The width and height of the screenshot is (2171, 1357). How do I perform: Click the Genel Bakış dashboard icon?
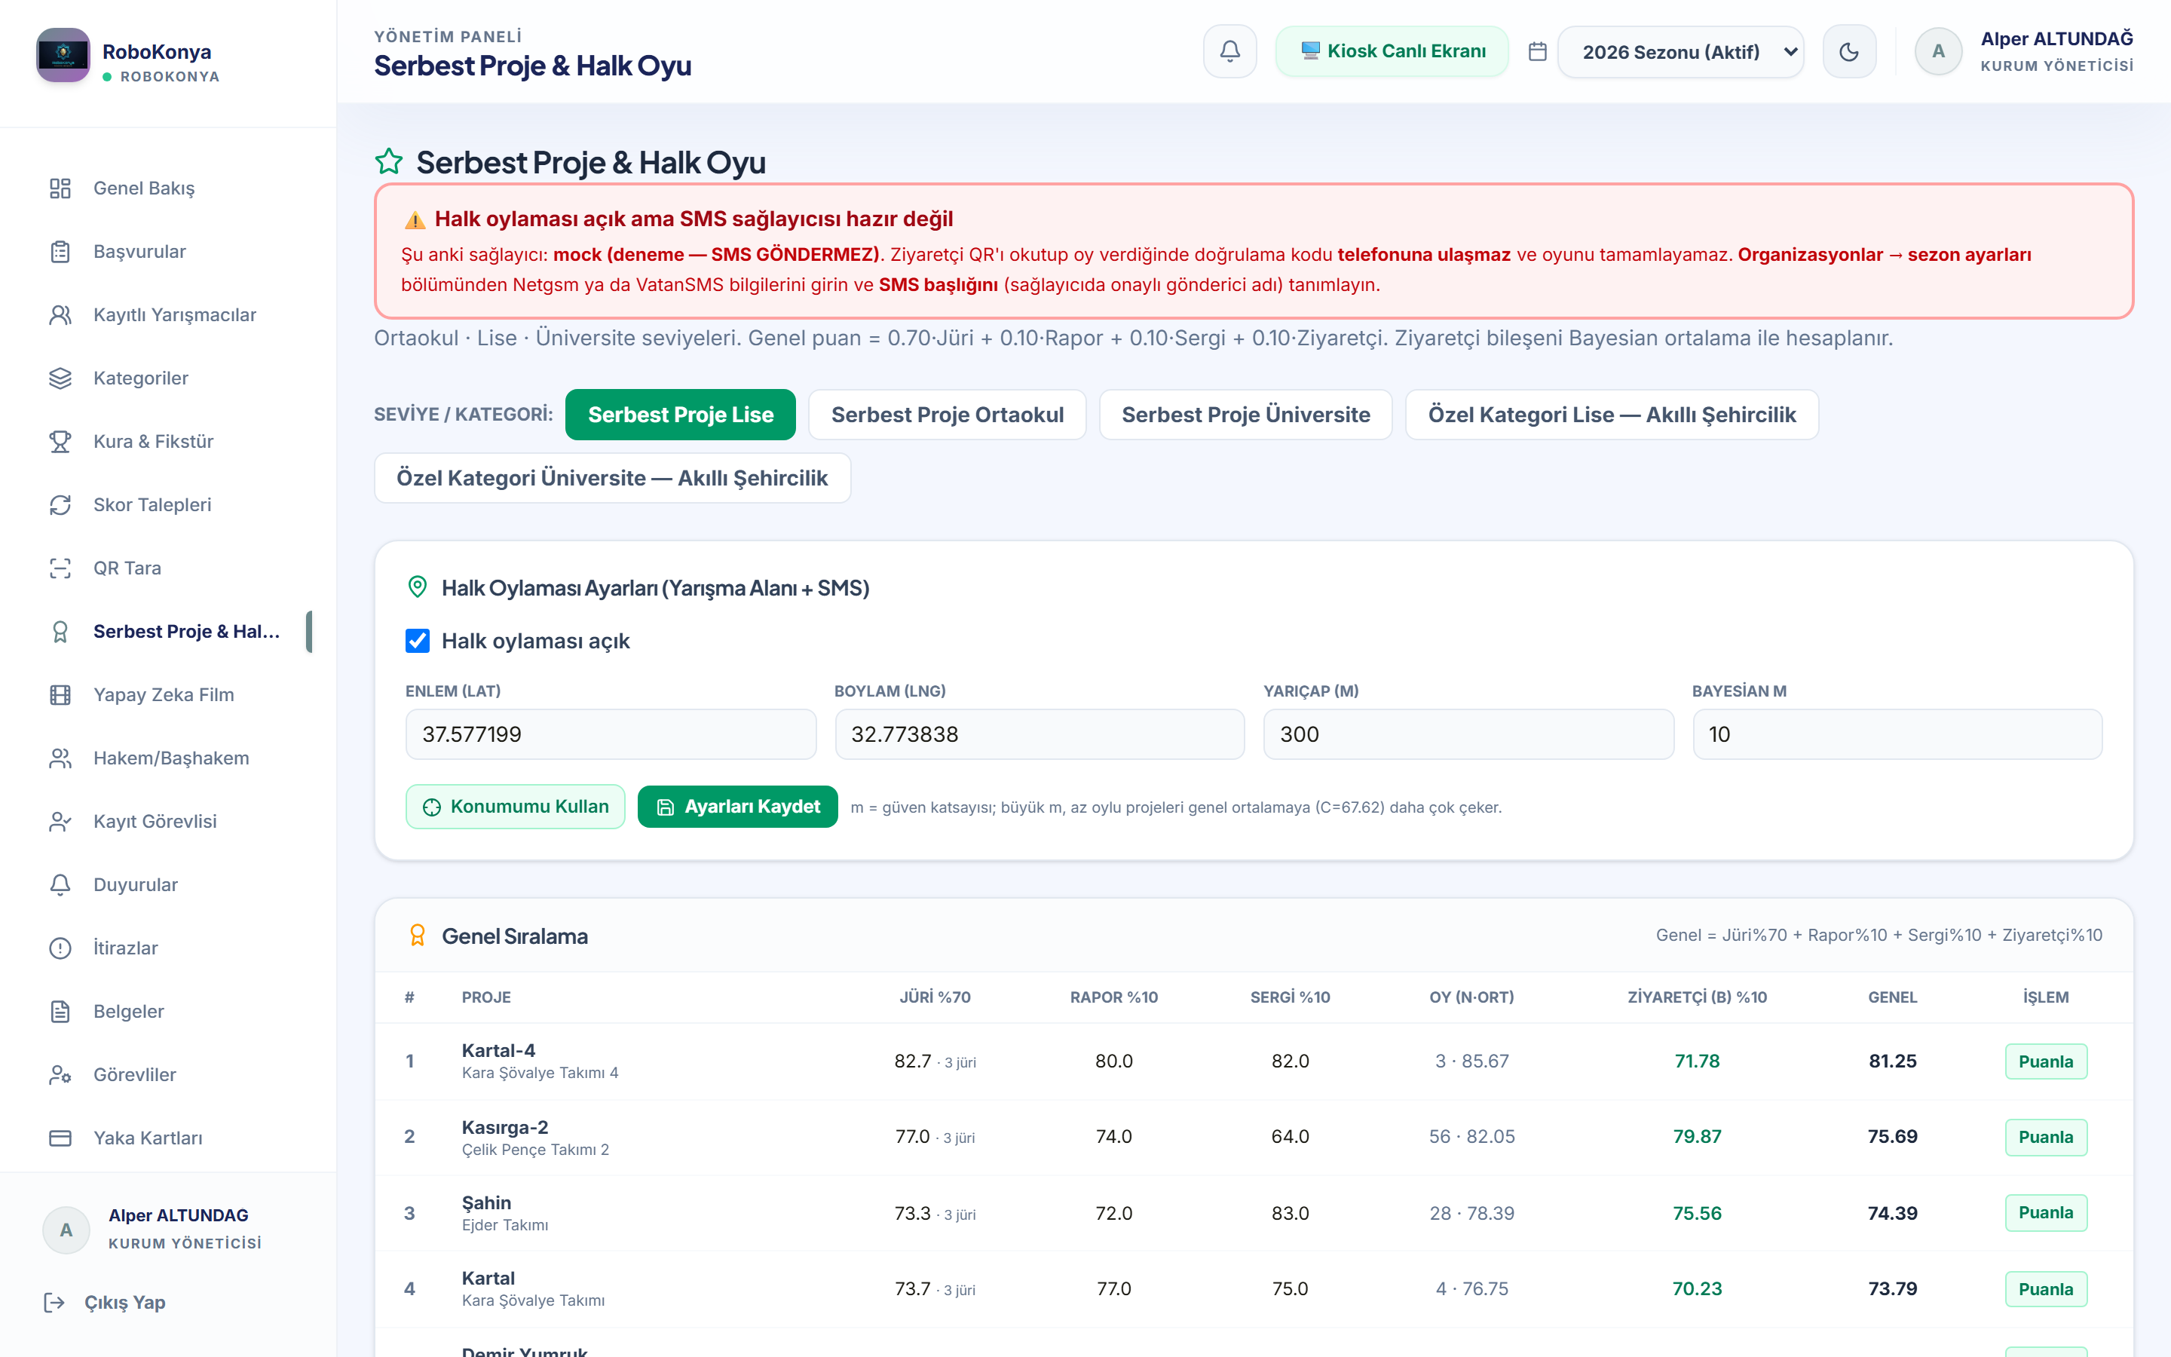[60, 188]
